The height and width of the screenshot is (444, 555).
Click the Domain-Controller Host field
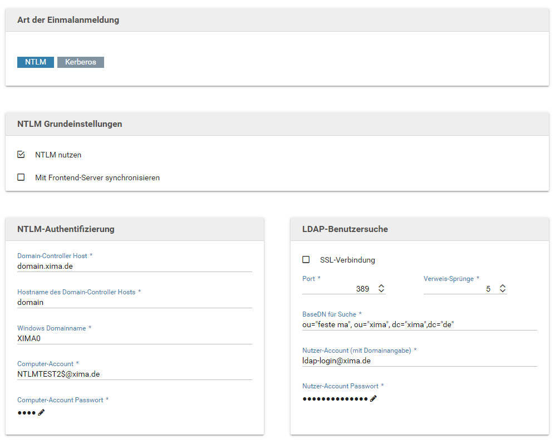click(134, 266)
